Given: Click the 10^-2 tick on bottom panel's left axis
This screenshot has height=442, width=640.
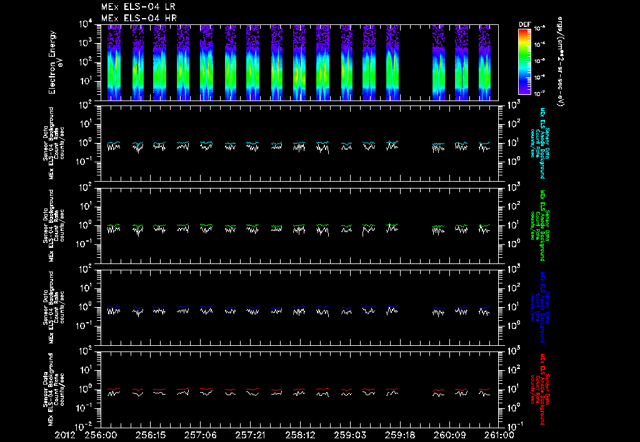Looking at the screenshot, I should [84, 426].
